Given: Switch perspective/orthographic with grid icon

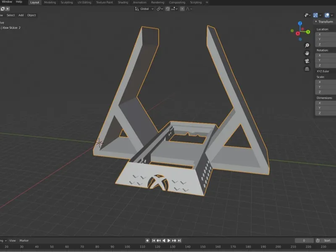Looking at the screenshot, I should click(x=307, y=69).
